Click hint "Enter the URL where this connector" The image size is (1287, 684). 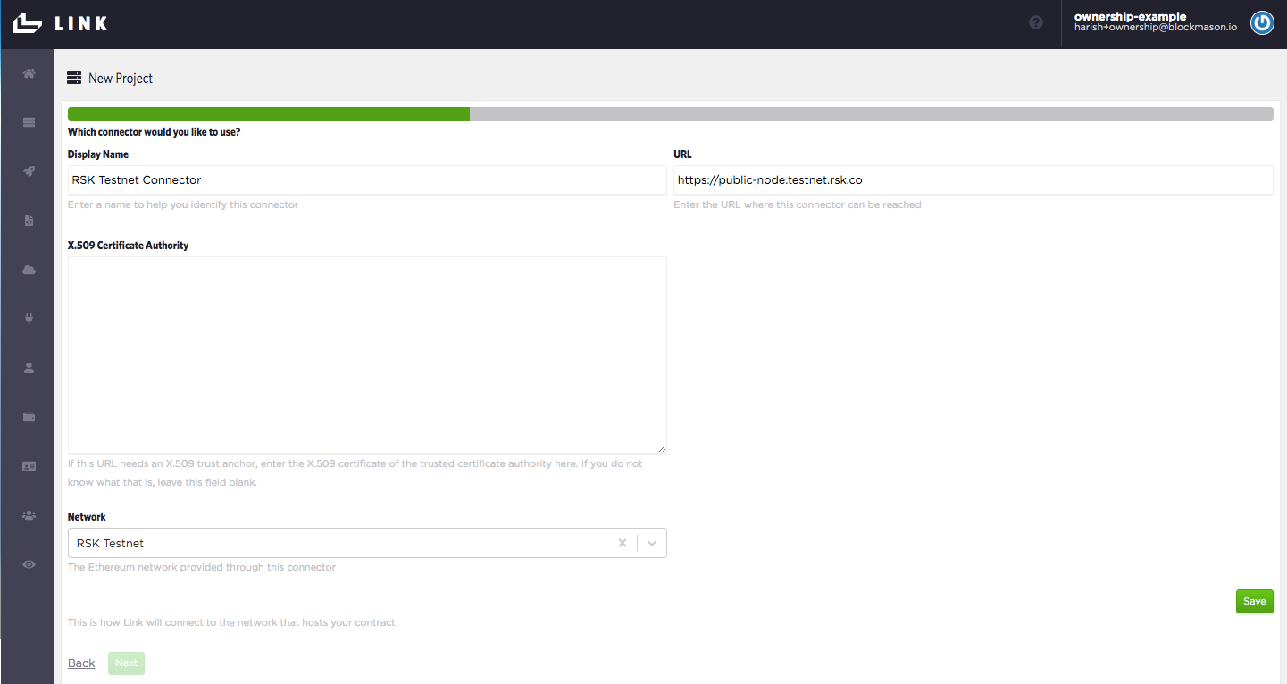coord(798,204)
